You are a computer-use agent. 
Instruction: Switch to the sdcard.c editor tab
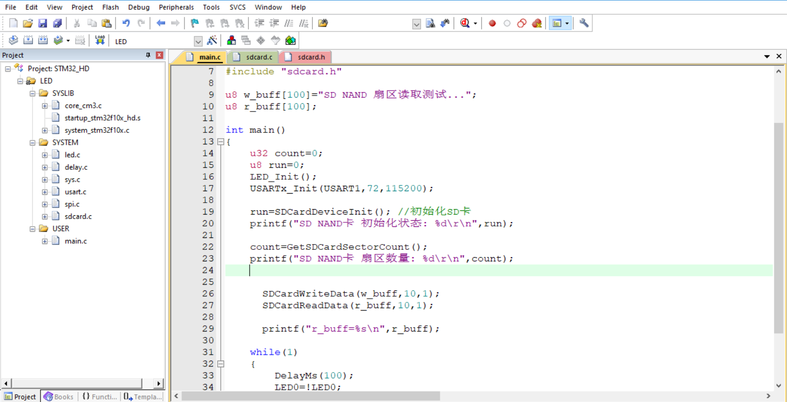coord(254,57)
